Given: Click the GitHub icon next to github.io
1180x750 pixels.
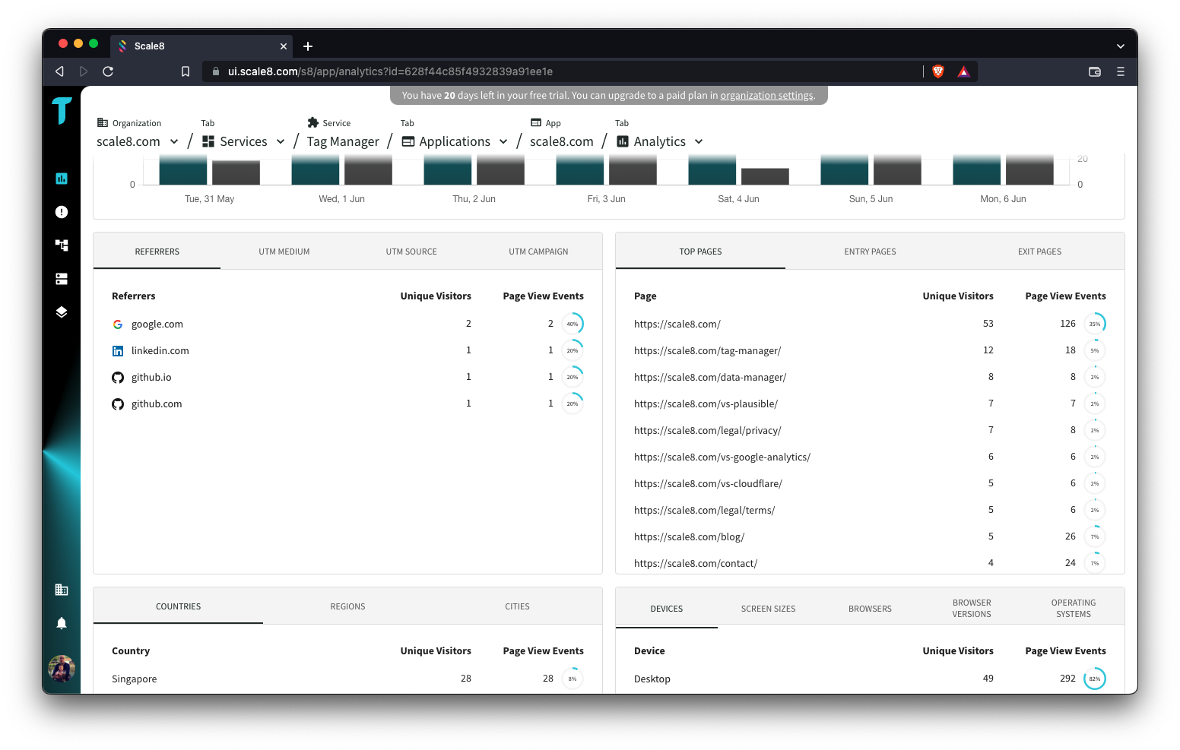Looking at the screenshot, I should click(118, 378).
